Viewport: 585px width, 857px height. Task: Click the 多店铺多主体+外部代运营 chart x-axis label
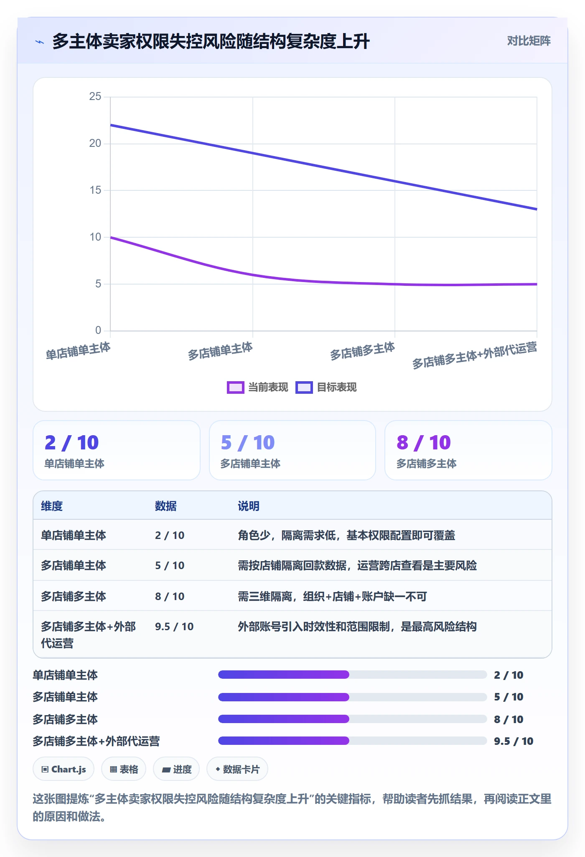474,355
